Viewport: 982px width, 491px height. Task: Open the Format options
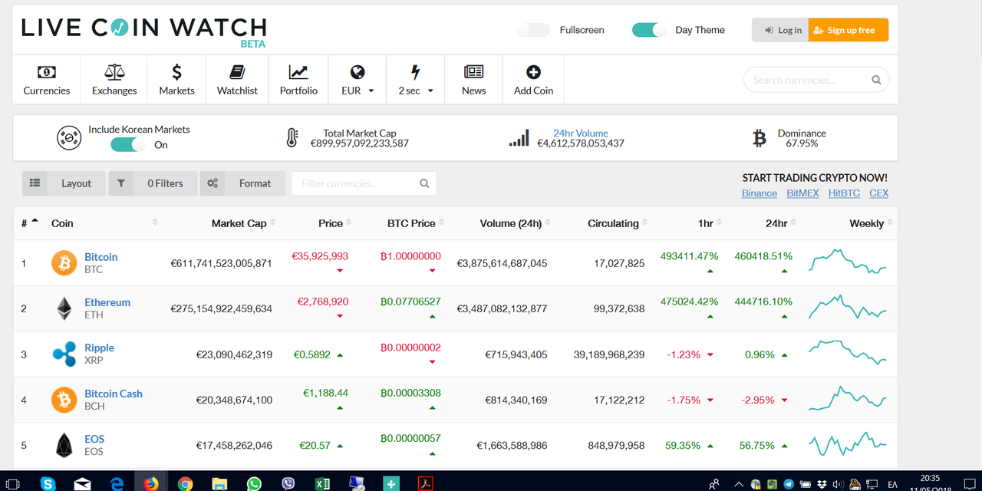coord(242,183)
